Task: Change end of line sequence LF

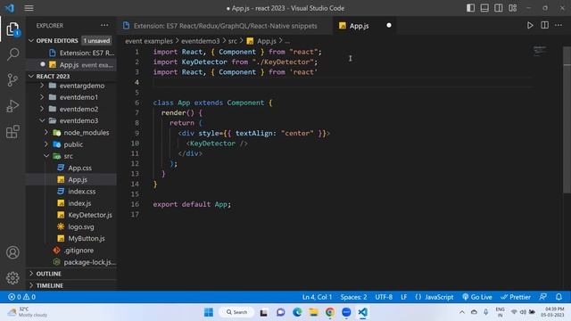Action: (404, 297)
